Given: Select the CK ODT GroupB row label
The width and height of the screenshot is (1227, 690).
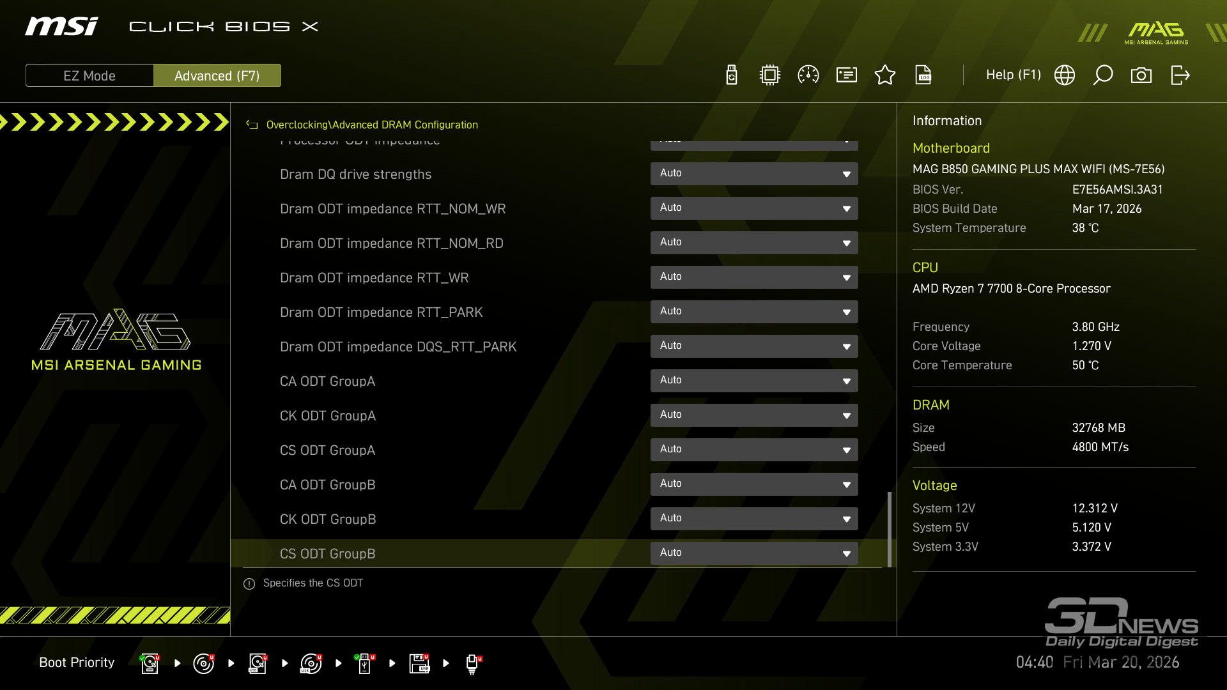Looking at the screenshot, I should click(x=328, y=519).
